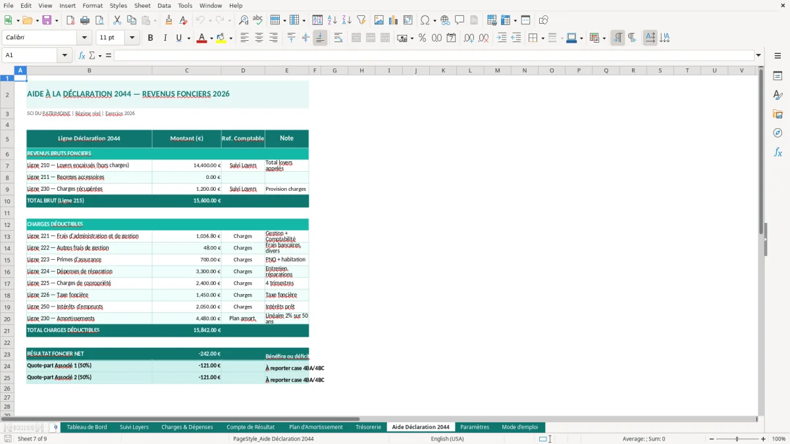Print the spreadsheet
Viewport: 790px width, 444px height.
point(85,20)
